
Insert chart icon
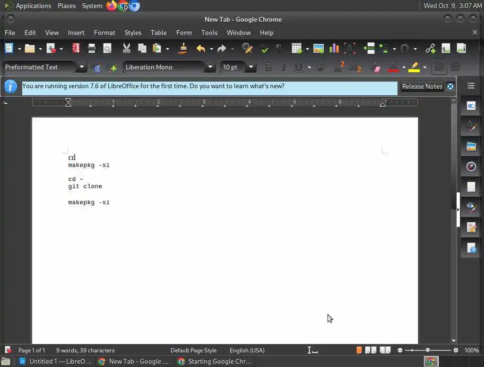334,49
